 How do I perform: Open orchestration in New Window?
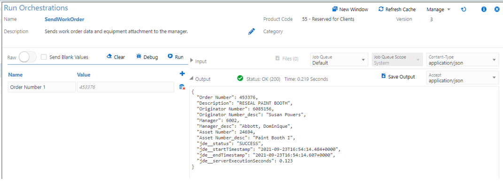(350, 9)
